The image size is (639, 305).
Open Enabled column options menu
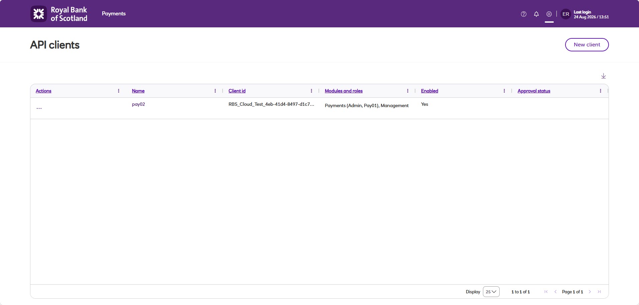pos(504,91)
